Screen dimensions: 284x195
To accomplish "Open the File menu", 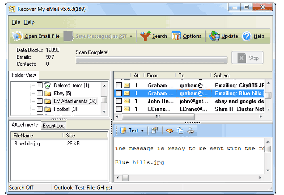I will coord(16,22).
